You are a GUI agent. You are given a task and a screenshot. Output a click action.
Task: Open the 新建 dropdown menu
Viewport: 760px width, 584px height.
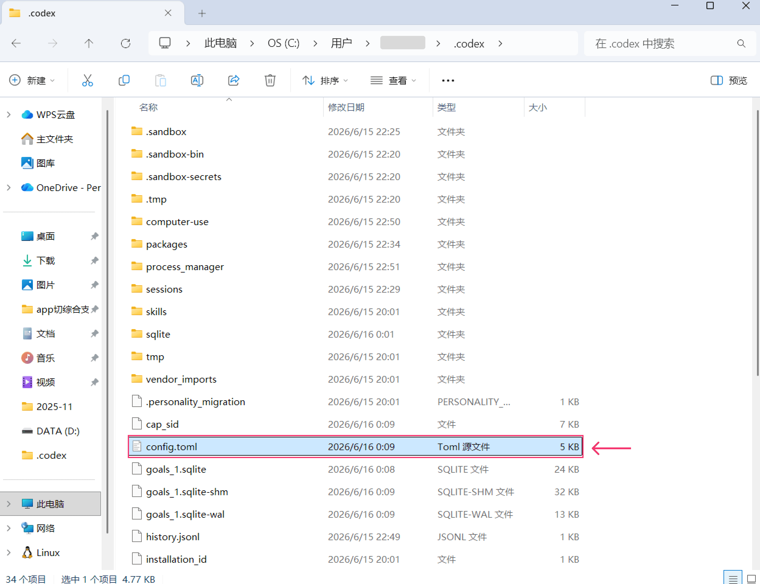point(32,80)
